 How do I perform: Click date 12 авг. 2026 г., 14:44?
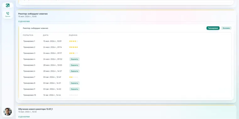[x=52, y=95]
